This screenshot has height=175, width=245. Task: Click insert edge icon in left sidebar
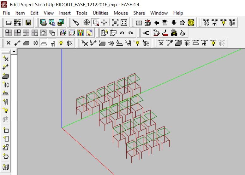coord(6,67)
